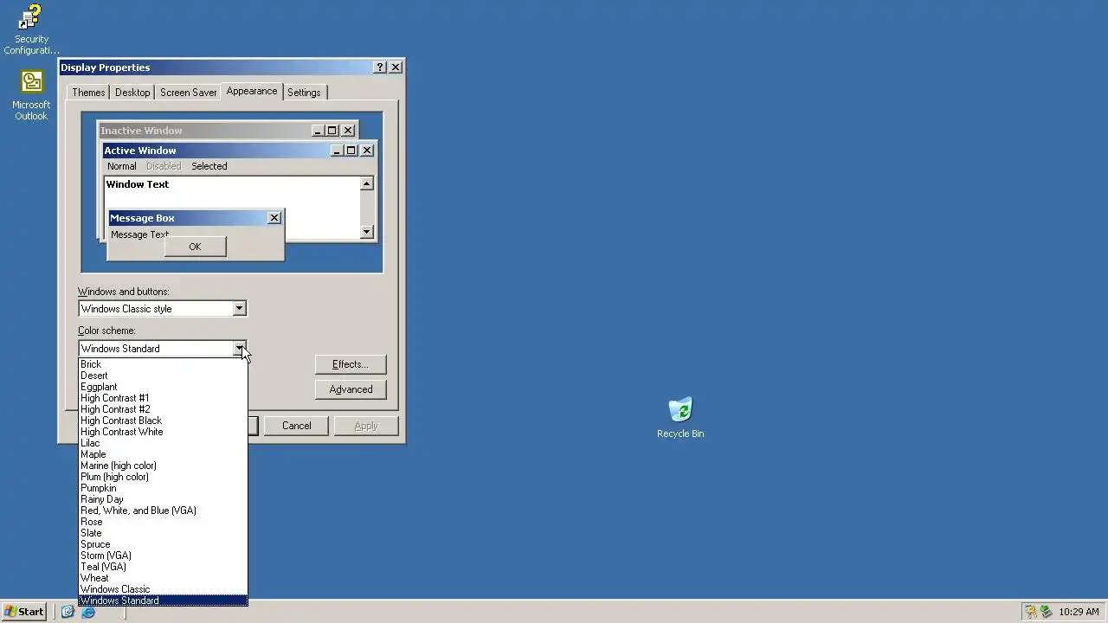
Task: Choose Spruce color scheme
Action: coord(163,544)
